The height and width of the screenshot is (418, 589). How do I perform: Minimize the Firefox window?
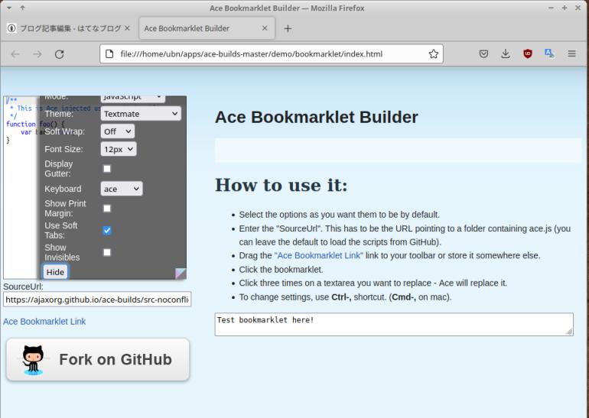pos(551,8)
